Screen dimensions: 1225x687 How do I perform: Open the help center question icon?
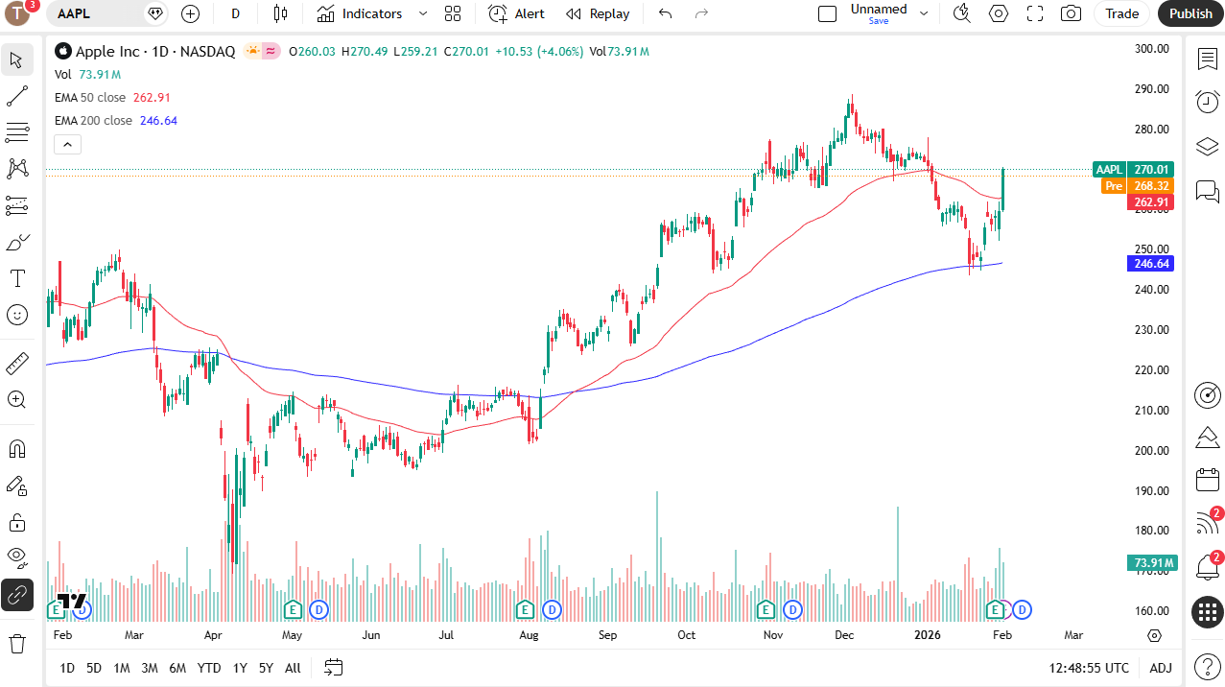click(1207, 665)
